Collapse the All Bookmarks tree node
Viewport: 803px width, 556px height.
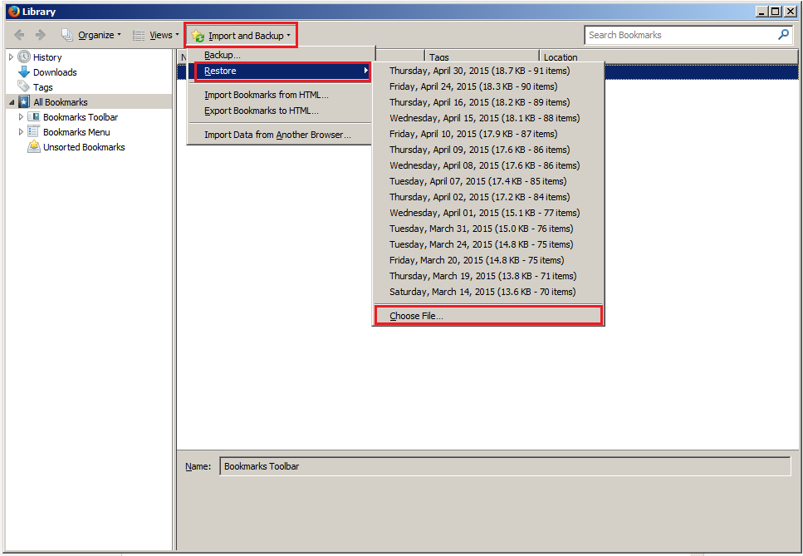coord(12,102)
